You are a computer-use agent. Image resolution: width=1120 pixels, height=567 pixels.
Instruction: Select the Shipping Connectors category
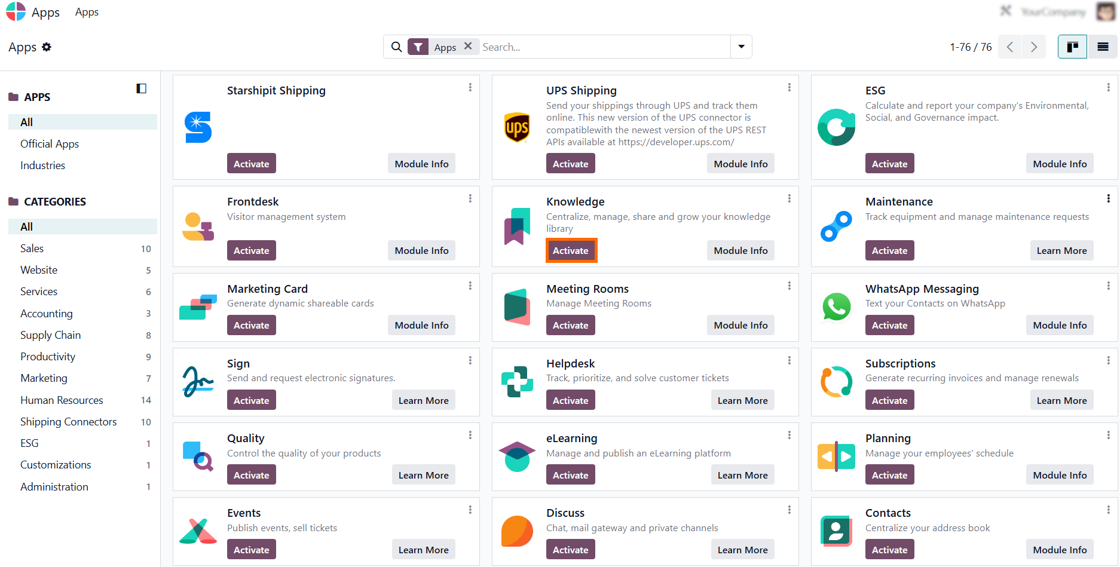click(69, 422)
